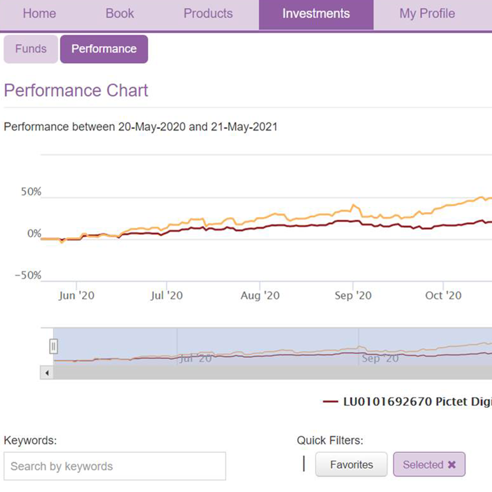Viewport: 492px width, 492px height.
Task: Click the chart scrollbar left arrow
Action: pos(47,373)
